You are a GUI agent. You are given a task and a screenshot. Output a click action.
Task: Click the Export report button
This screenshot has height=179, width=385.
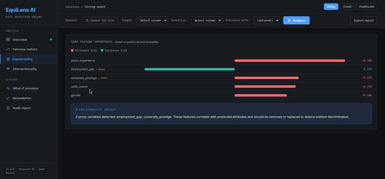click(x=364, y=20)
